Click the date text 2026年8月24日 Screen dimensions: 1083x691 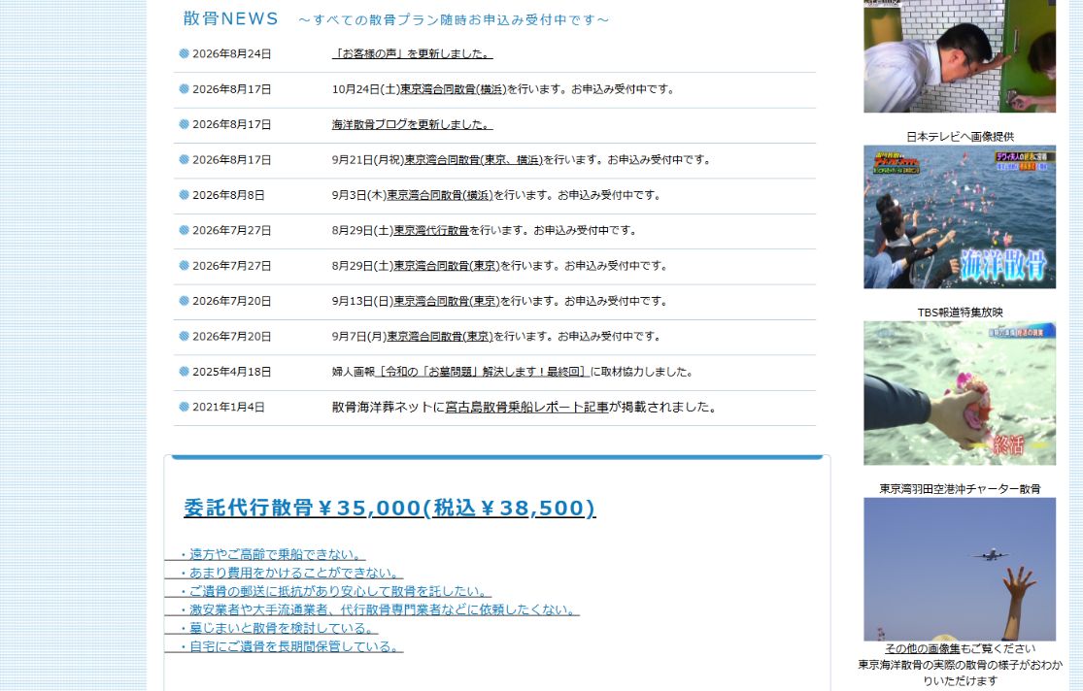tap(231, 53)
